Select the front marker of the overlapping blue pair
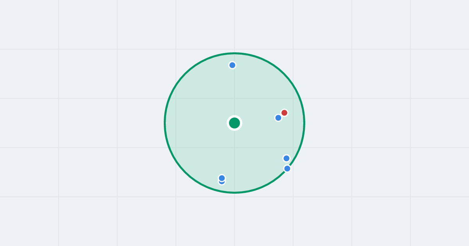Image resolution: width=469 pixels, height=246 pixels. pos(222,178)
